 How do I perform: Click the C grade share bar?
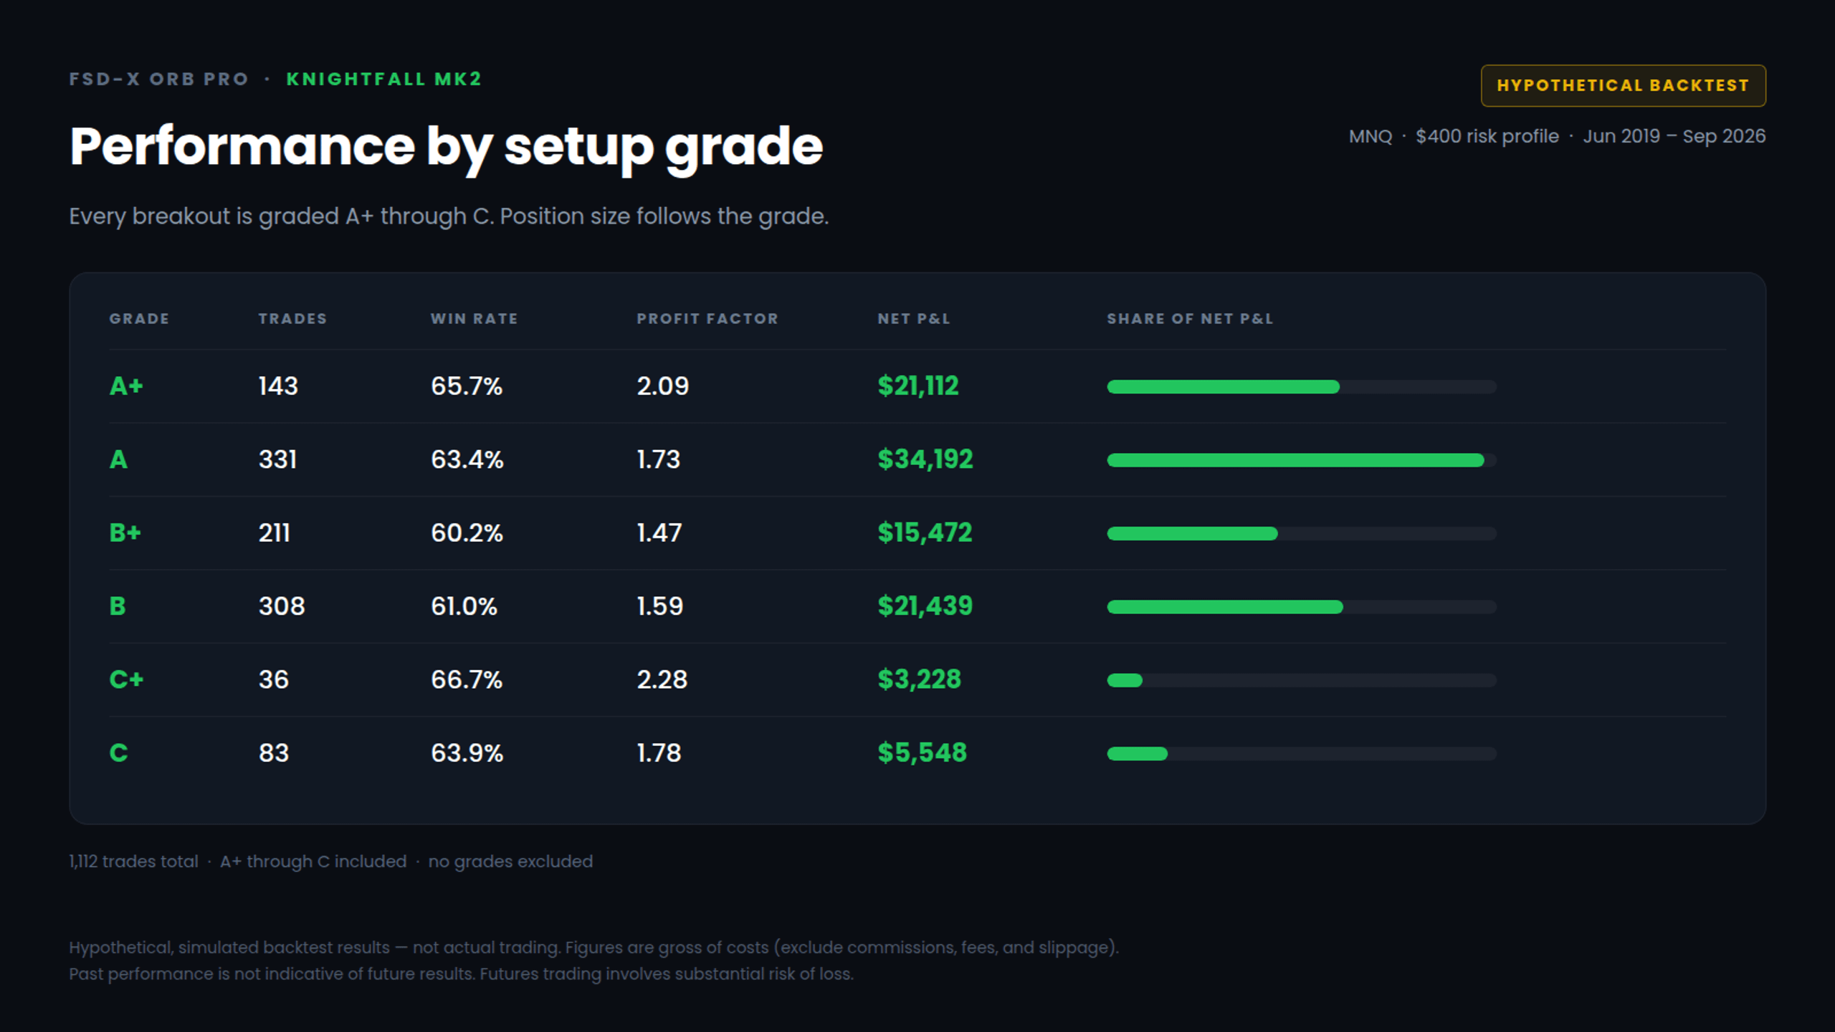coord(1302,753)
